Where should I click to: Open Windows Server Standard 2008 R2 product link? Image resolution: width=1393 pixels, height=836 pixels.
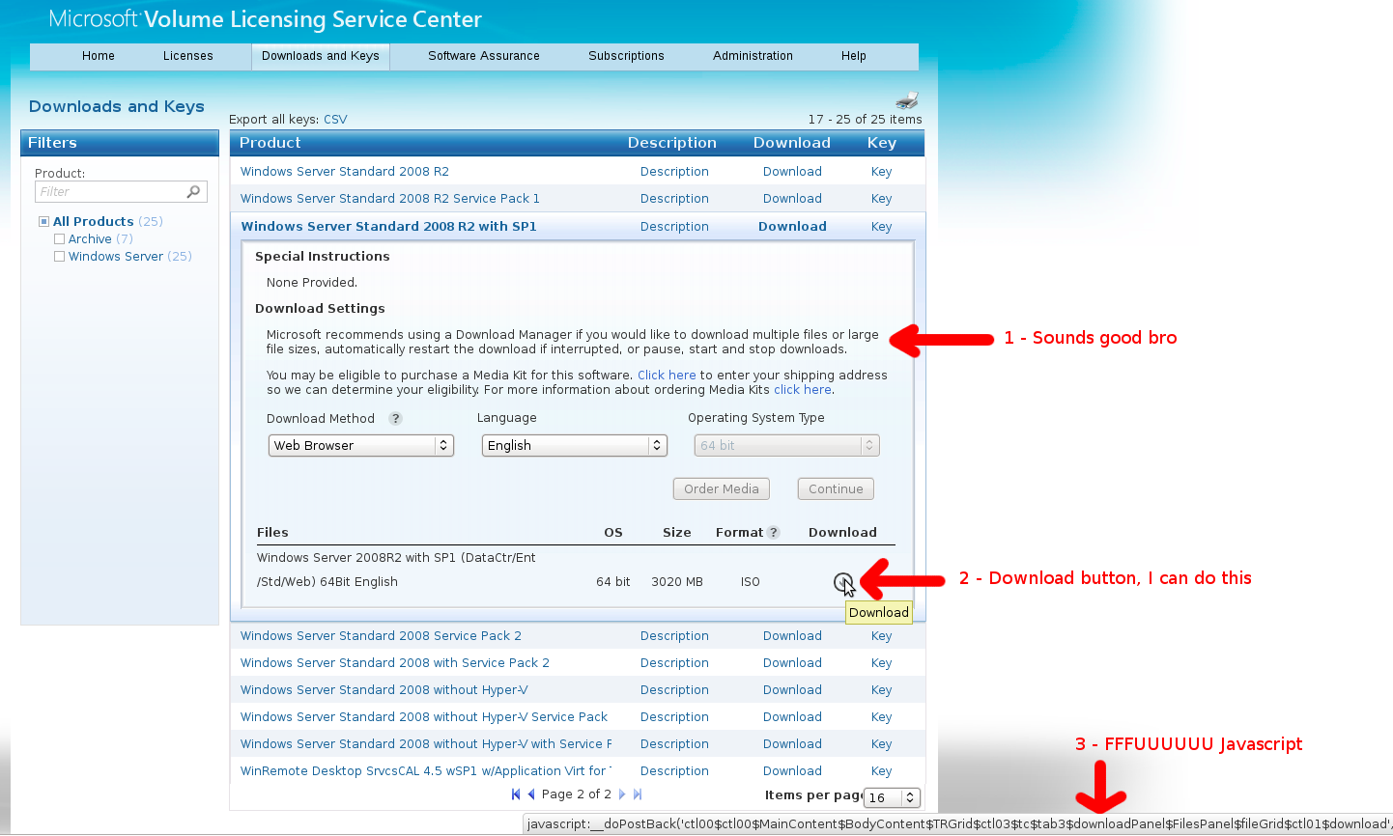pos(345,172)
